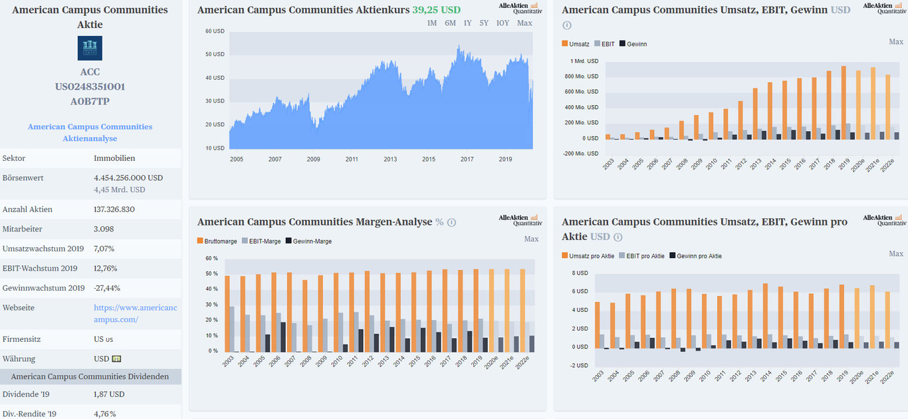Open the American Campus Communities Aktienanalyse link
The width and height of the screenshot is (908, 419).
point(90,132)
